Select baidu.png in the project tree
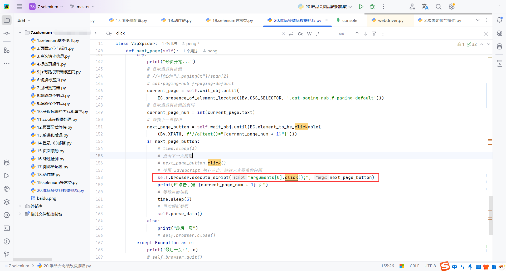 tap(43, 198)
